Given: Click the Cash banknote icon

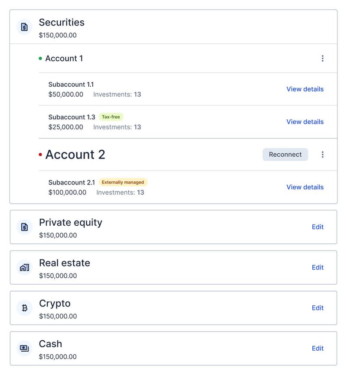Looking at the screenshot, I should click(24, 348).
